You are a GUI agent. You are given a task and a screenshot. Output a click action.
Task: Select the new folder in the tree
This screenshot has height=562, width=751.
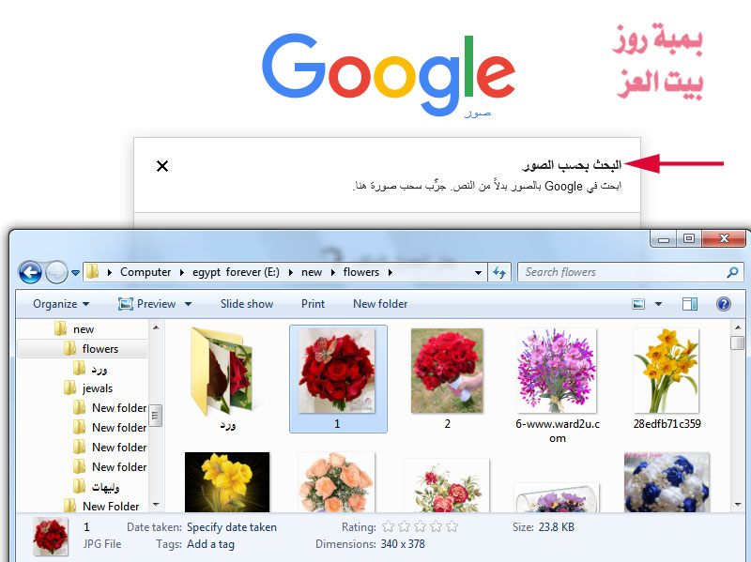(75, 329)
